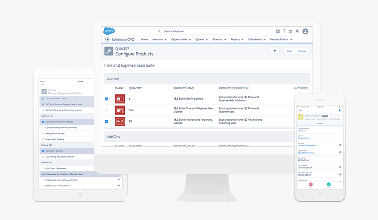Go to the Home tab

click(144, 40)
